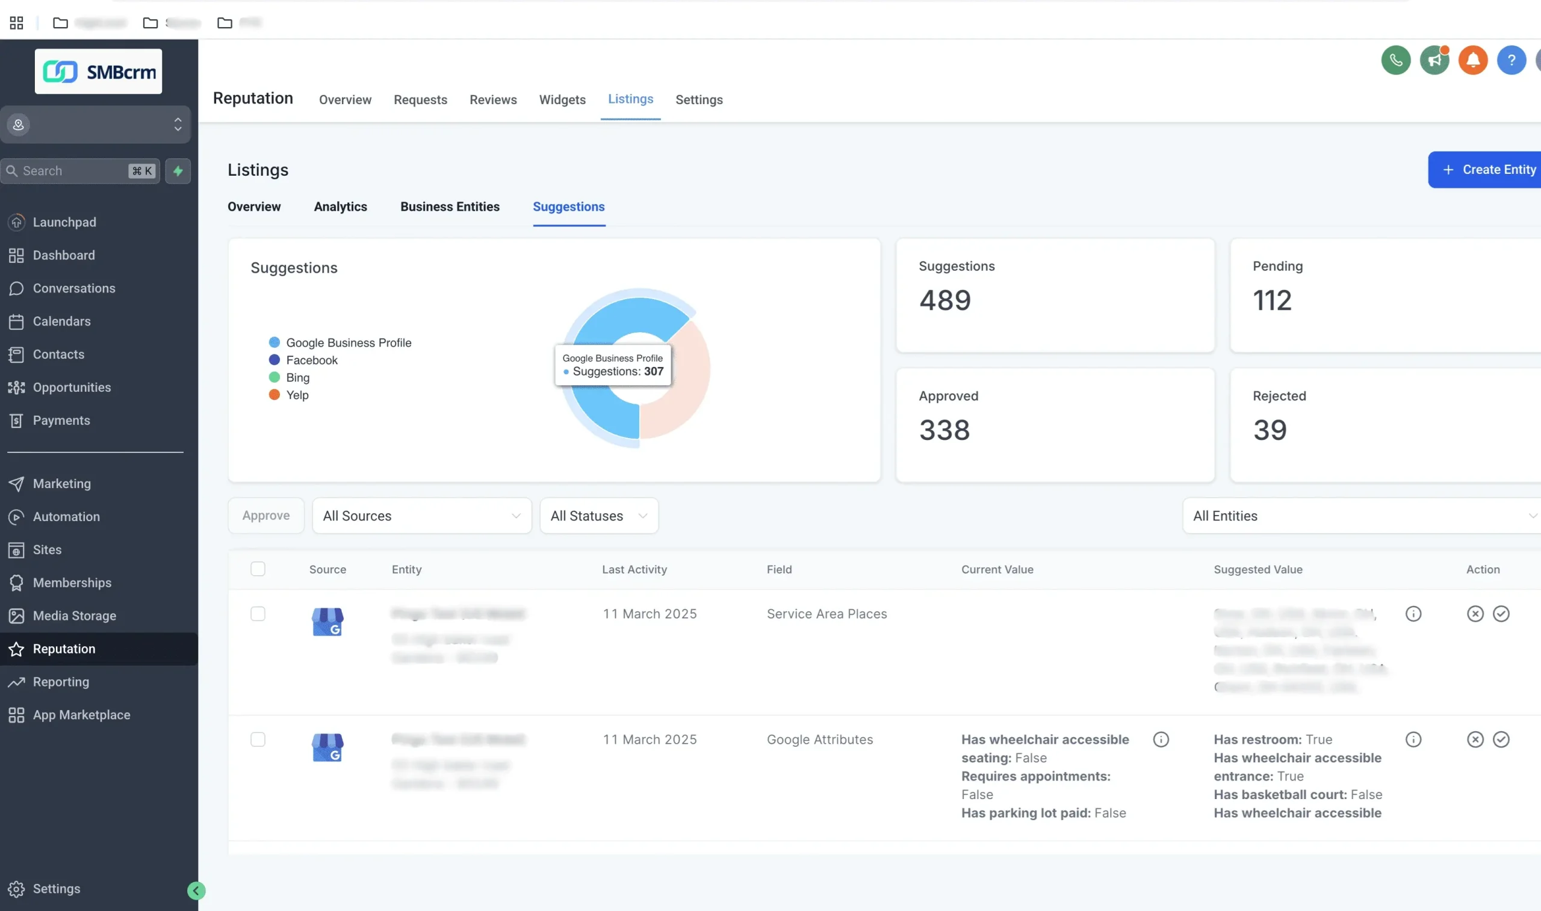Open Opportunities in the sidebar
1541x911 pixels.
point(72,388)
